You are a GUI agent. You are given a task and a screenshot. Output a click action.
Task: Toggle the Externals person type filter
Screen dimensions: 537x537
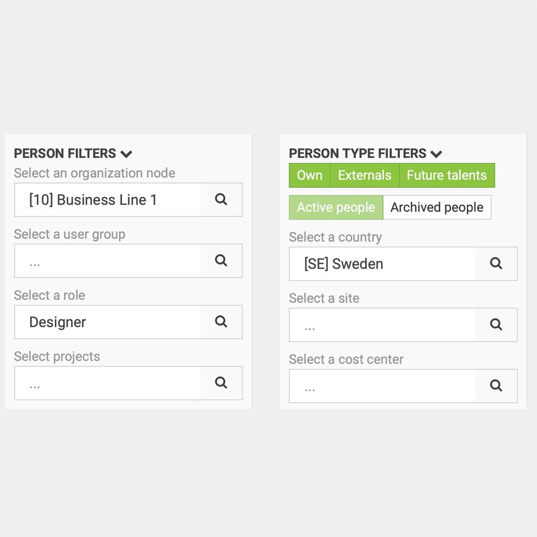365,175
